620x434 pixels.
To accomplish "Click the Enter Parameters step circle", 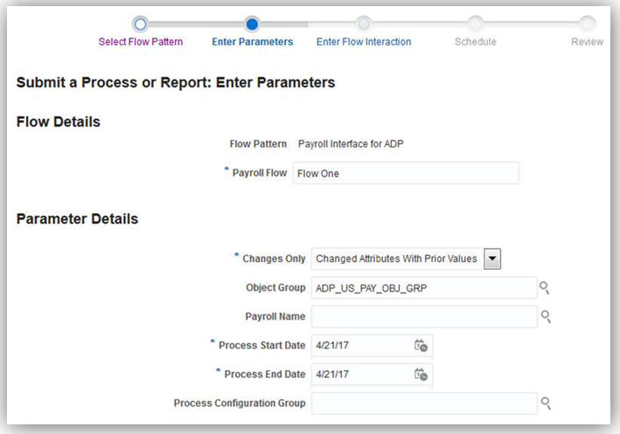I will tap(252, 24).
